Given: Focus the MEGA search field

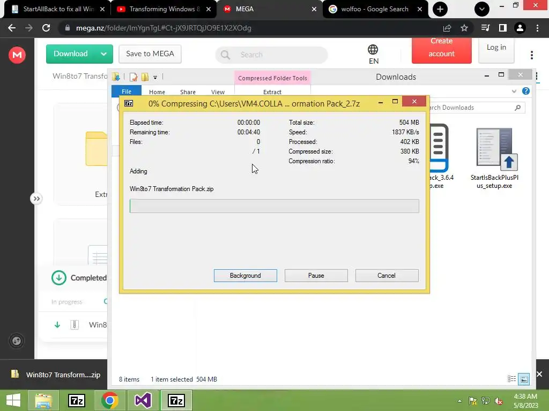Looking at the screenshot, I should [272, 55].
